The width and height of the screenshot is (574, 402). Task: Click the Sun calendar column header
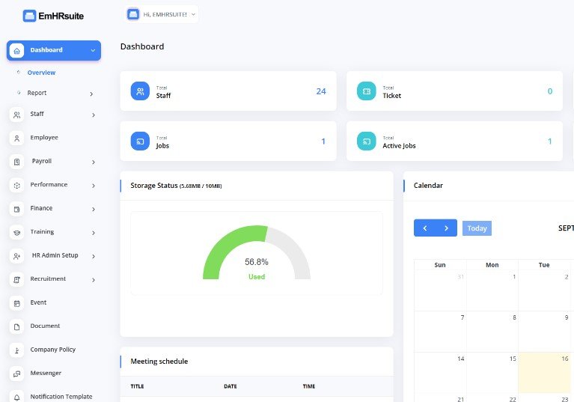440,265
